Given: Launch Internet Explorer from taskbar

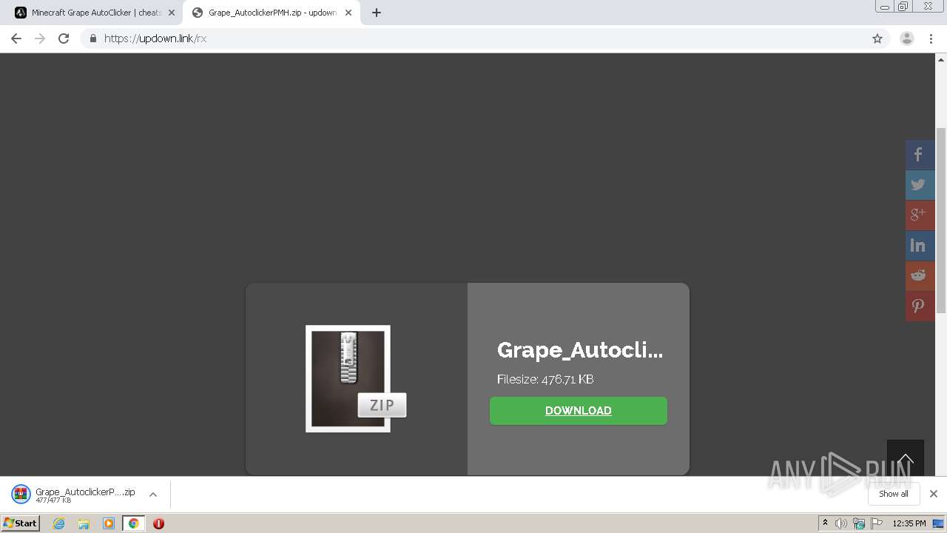Looking at the screenshot, I should tap(58, 523).
